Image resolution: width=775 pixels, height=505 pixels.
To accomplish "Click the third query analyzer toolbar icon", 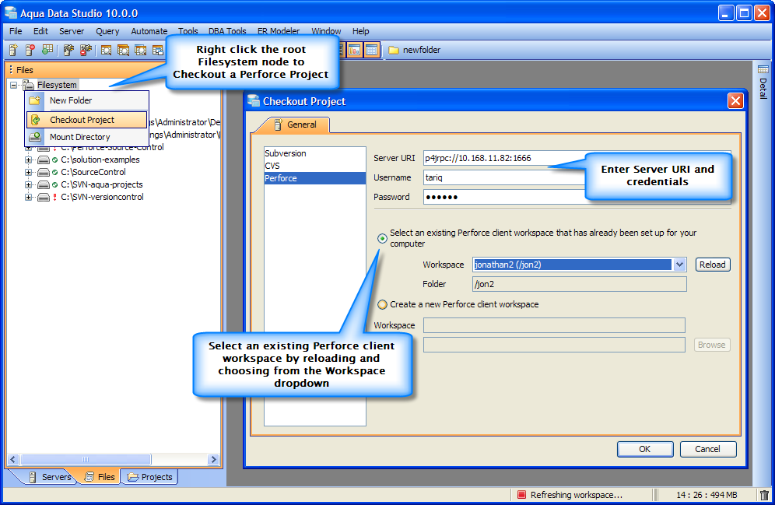I will click(141, 50).
